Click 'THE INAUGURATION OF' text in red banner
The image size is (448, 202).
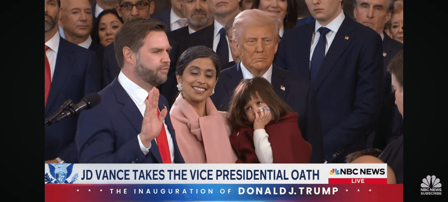pyautogui.click(x=171, y=191)
